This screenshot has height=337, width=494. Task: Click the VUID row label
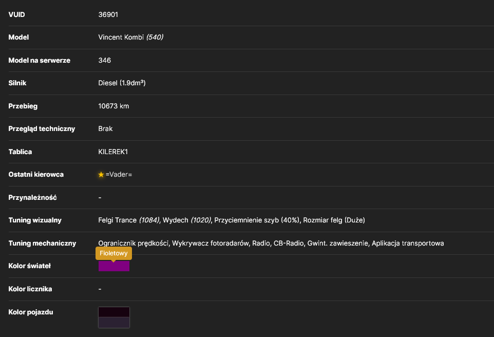click(17, 14)
